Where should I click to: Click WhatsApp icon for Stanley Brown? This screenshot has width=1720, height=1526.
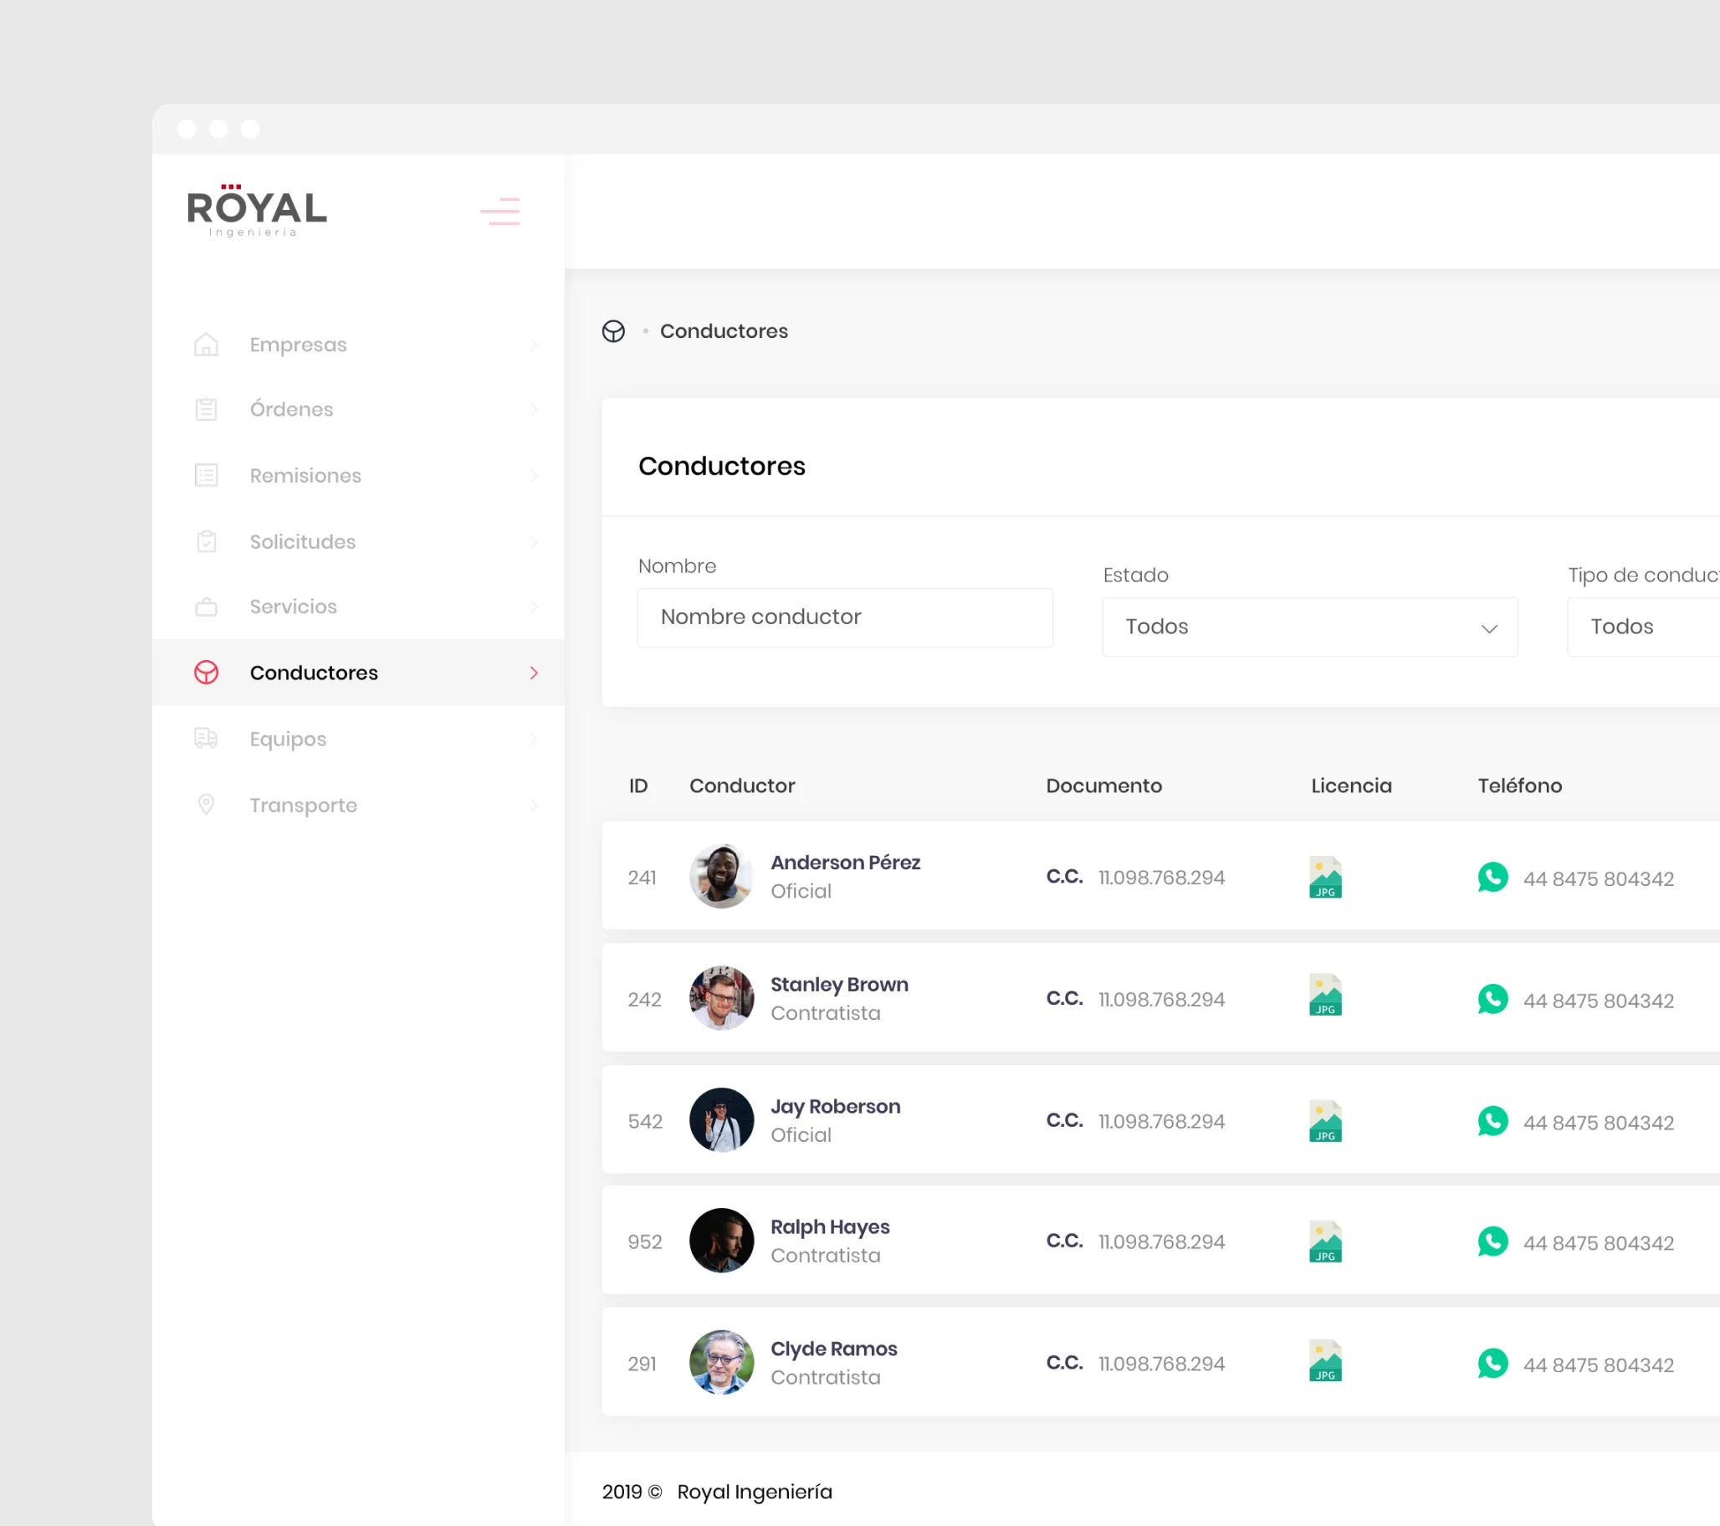tap(1492, 999)
